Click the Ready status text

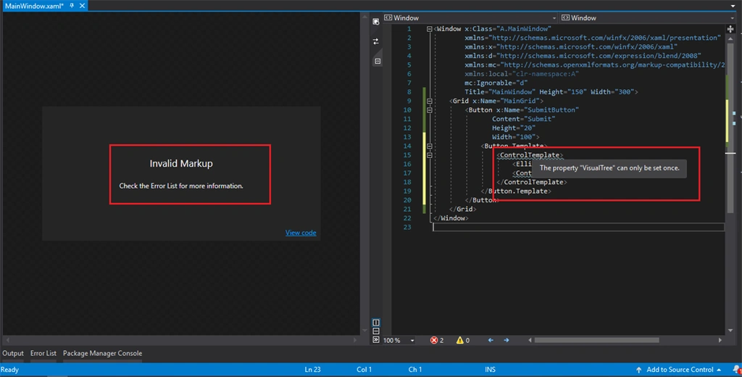tap(10, 370)
